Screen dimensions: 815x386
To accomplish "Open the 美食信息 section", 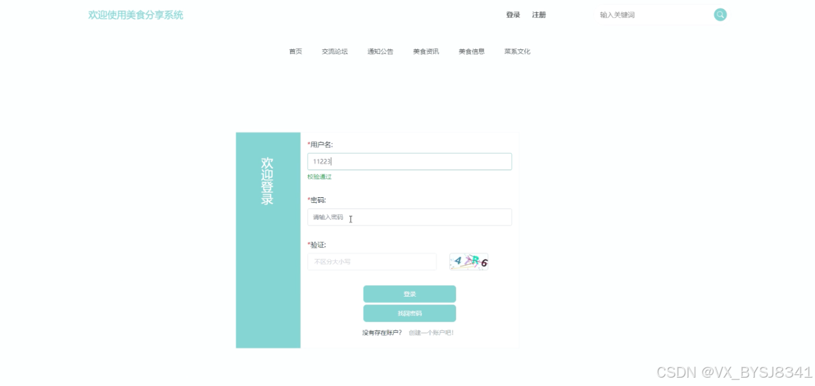I will 471,51.
